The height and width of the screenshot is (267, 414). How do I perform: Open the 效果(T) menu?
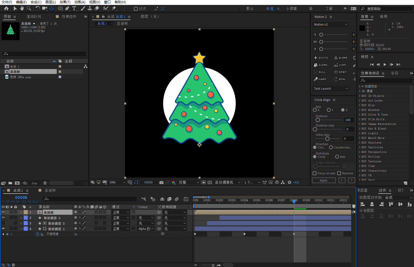(65, 2)
